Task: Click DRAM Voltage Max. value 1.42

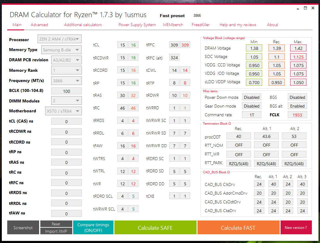Action: pos(298,48)
